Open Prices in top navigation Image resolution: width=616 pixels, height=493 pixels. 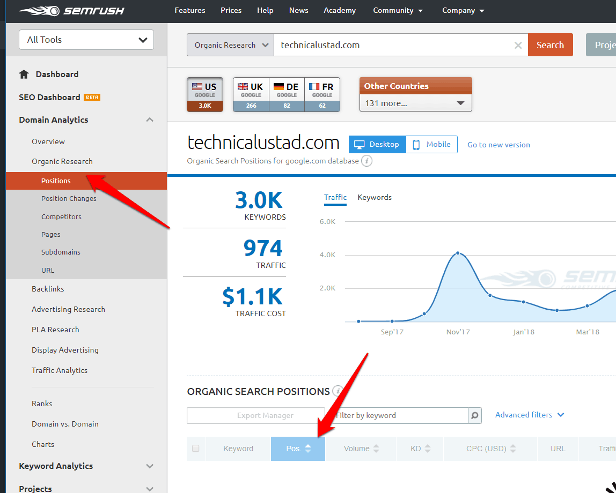231,11
